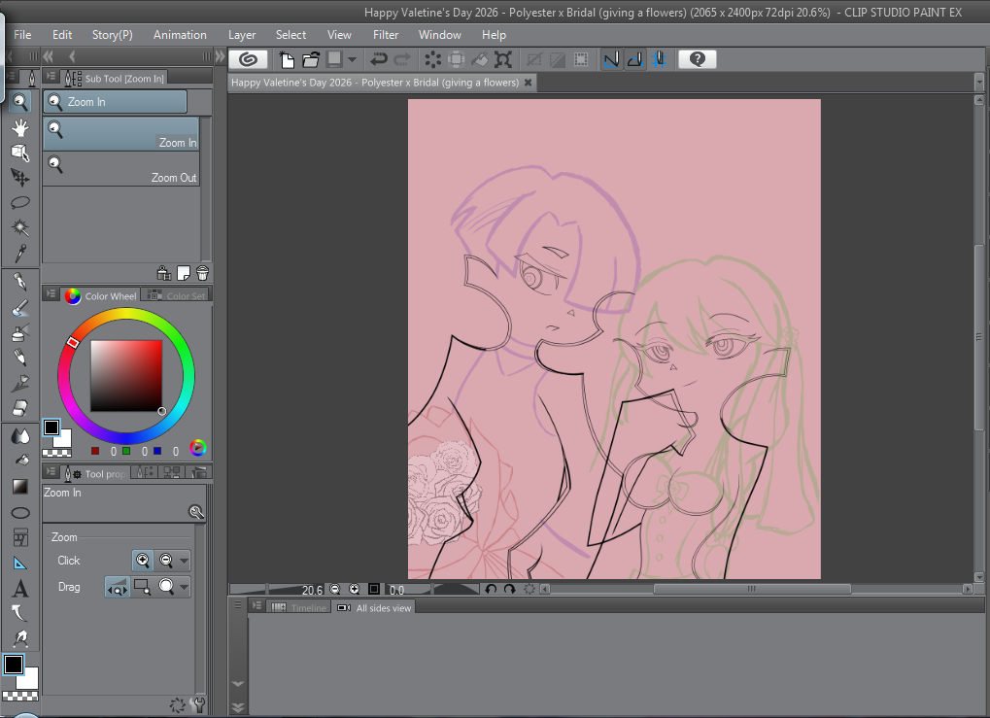
Task: Click the help question mark button
Action: click(697, 59)
